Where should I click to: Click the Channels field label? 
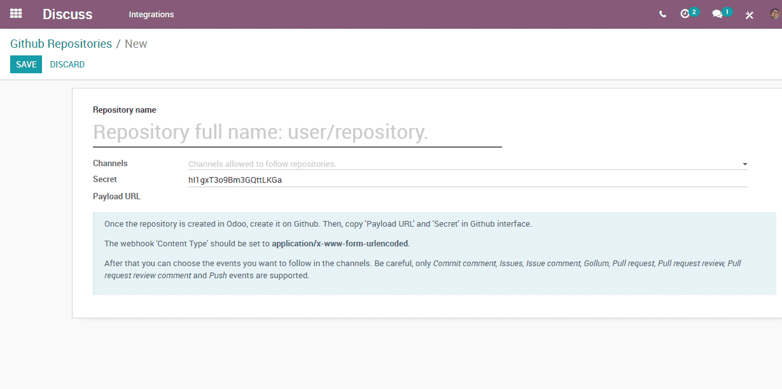click(110, 163)
